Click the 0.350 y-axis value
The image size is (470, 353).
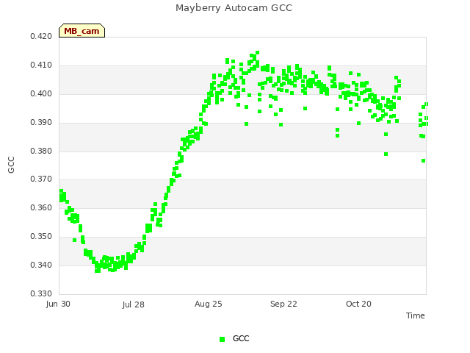point(41,237)
